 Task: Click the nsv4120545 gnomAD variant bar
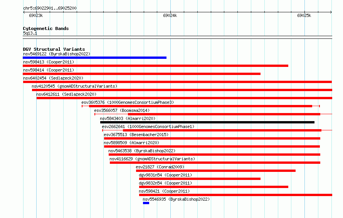[x=182, y=90]
